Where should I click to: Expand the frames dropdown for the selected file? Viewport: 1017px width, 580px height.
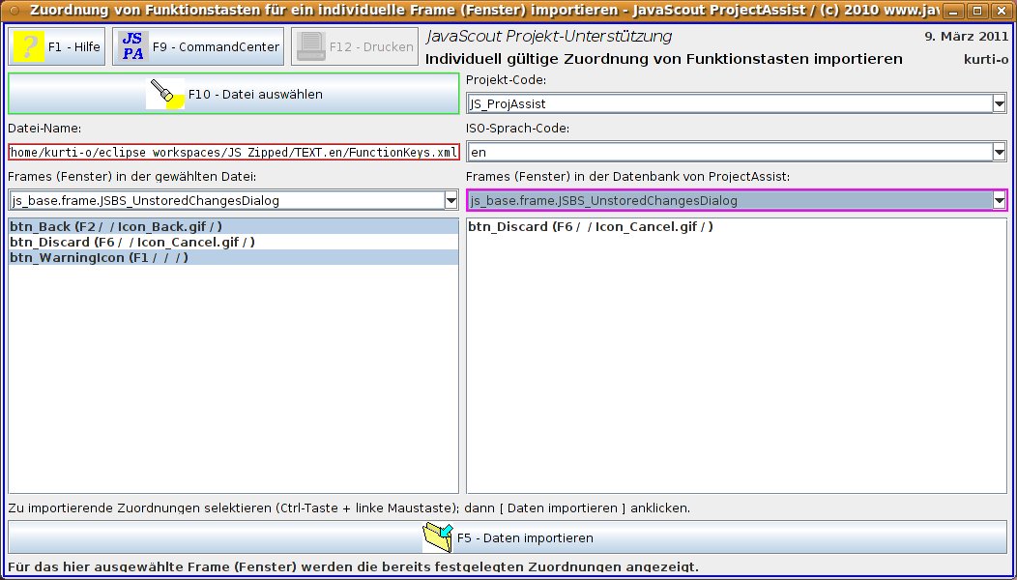click(450, 200)
